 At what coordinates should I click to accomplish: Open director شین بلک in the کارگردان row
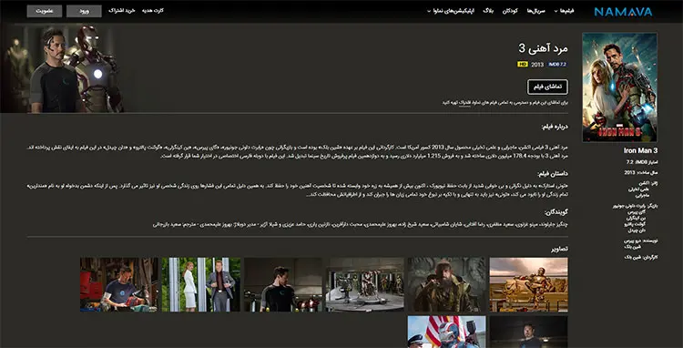[x=632, y=258]
